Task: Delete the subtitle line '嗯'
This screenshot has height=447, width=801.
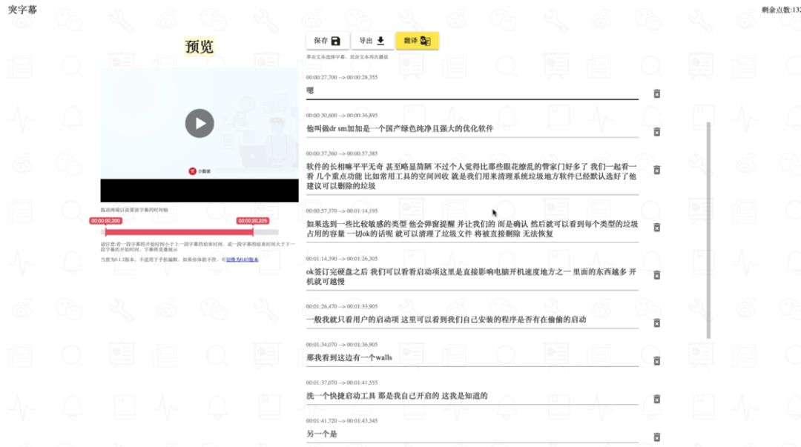Action: click(x=656, y=93)
